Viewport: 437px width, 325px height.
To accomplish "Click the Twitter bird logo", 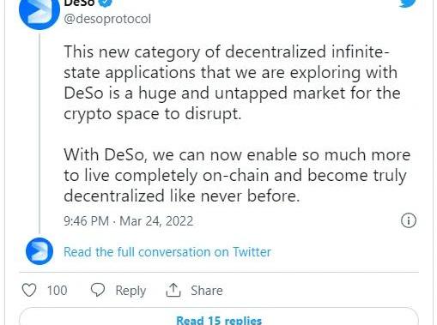I will pyautogui.click(x=408, y=3).
